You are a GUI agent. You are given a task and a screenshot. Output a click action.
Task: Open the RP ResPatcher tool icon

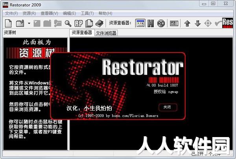(x=79, y=23)
